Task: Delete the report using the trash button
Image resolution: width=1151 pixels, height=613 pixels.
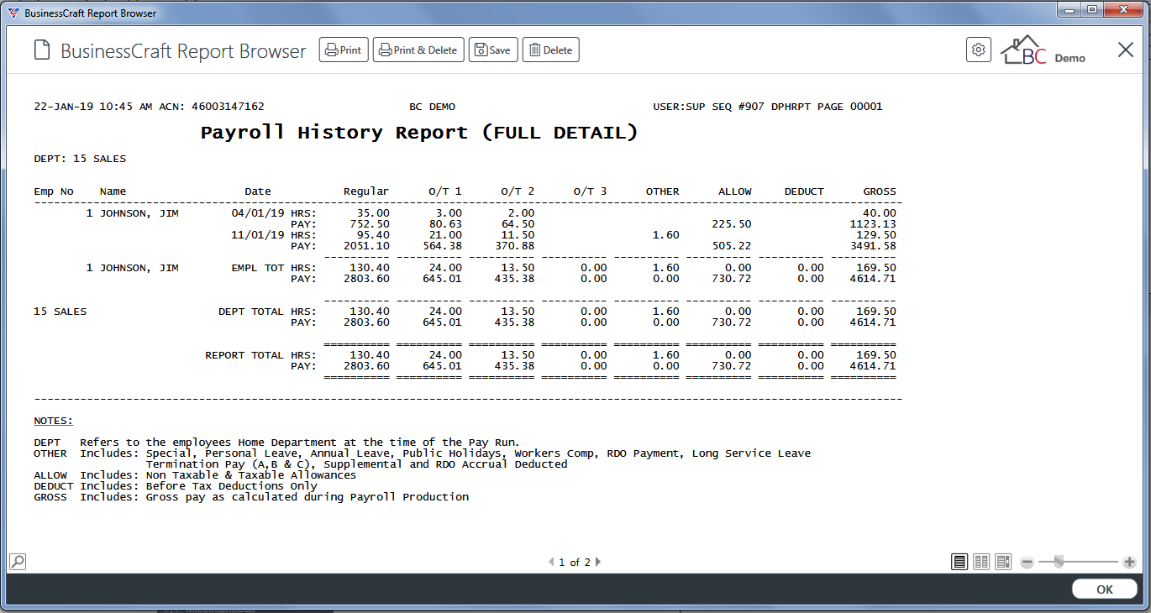Action: (551, 50)
